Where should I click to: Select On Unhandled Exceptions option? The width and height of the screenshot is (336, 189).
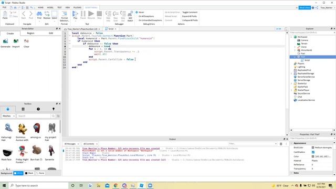150,20
